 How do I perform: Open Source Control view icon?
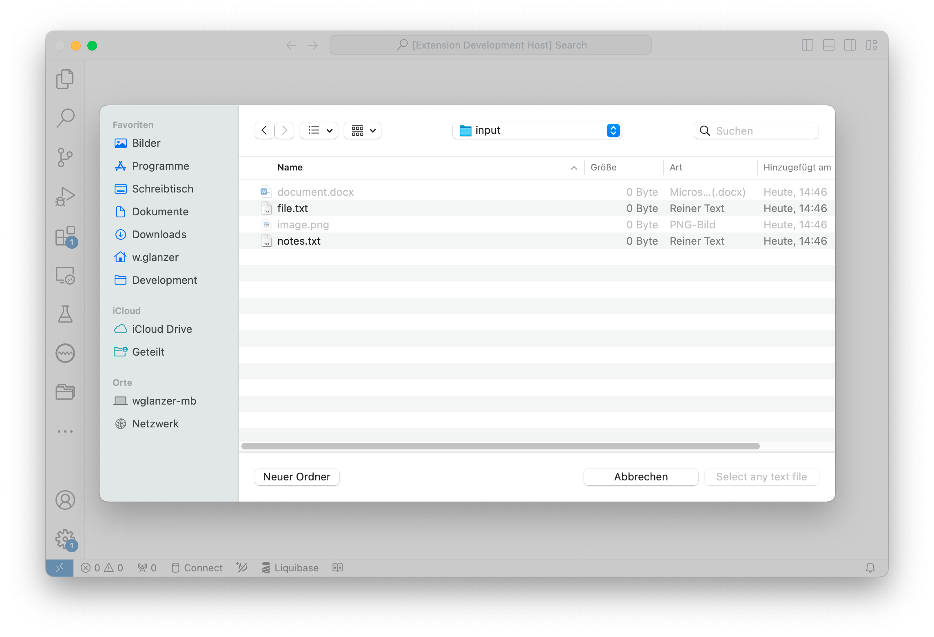click(x=65, y=157)
